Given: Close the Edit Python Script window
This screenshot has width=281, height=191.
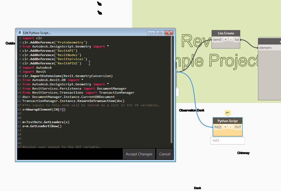Looking at the screenshot, I should (169, 33).
